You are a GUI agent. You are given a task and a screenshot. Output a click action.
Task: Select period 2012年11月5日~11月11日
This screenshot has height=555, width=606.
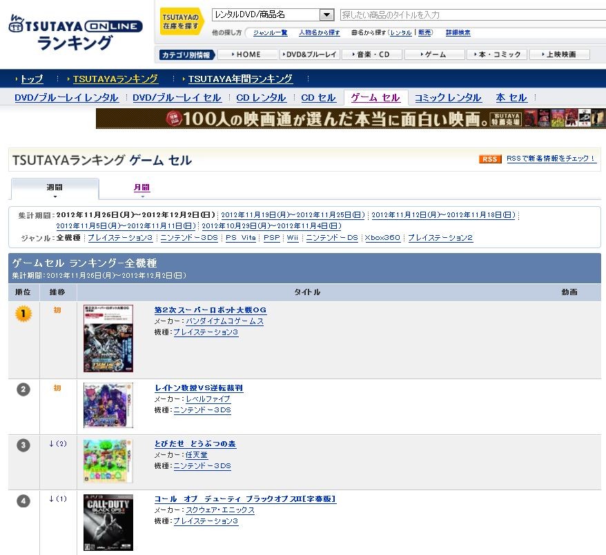[x=126, y=225]
